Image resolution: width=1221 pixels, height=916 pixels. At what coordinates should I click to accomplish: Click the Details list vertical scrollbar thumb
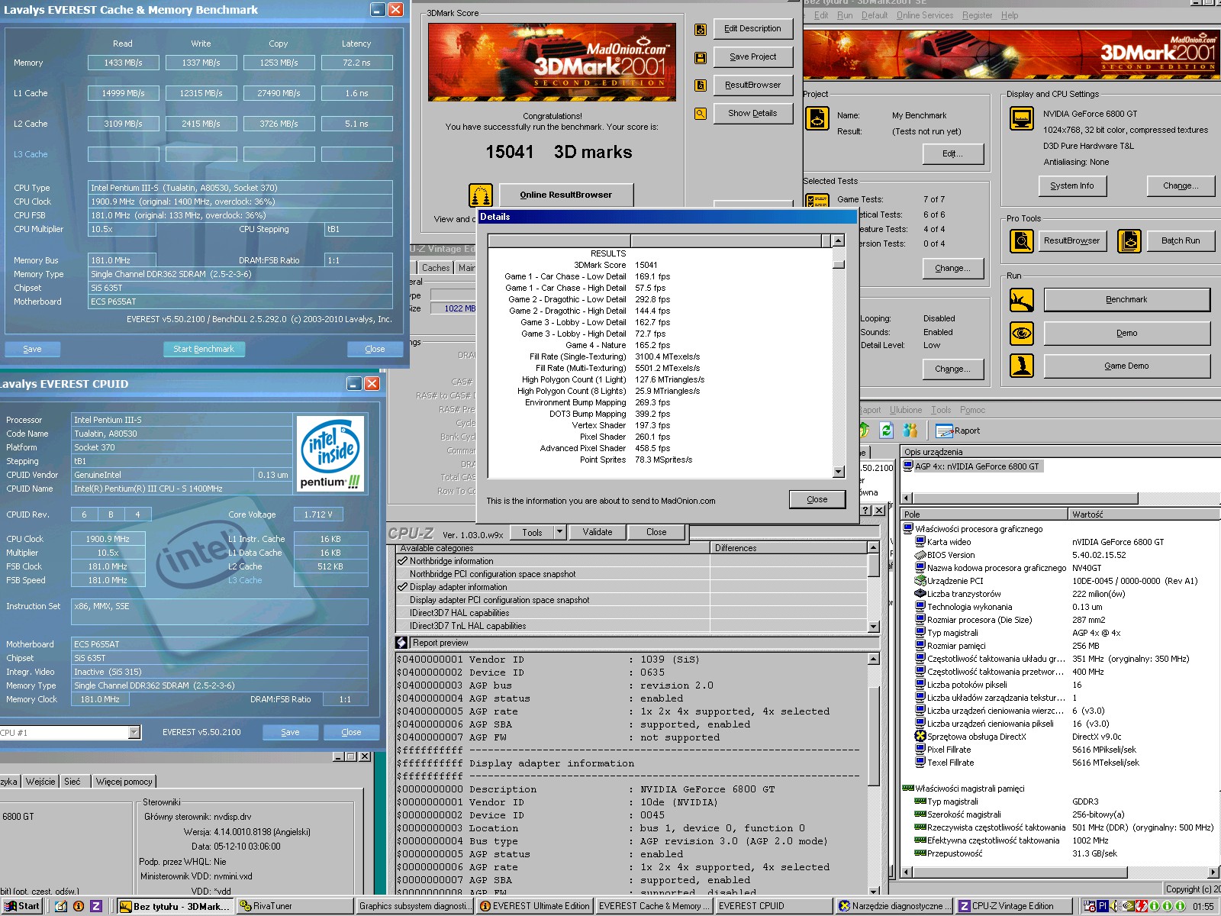pyautogui.click(x=839, y=265)
